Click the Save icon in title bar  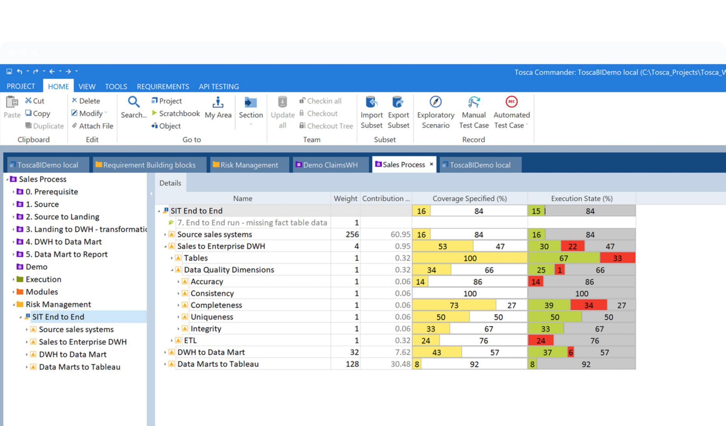click(9, 72)
